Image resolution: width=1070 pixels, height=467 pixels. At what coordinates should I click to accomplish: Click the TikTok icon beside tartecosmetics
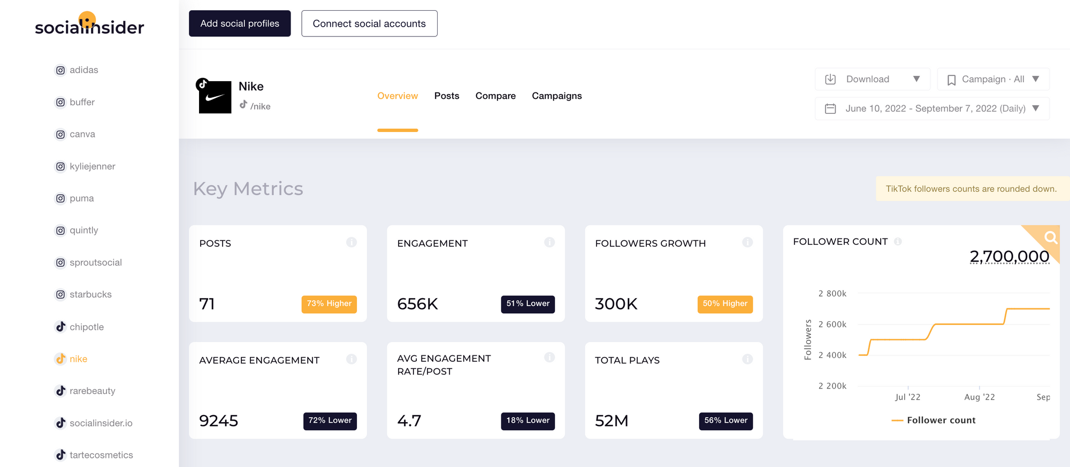[x=60, y=455]
